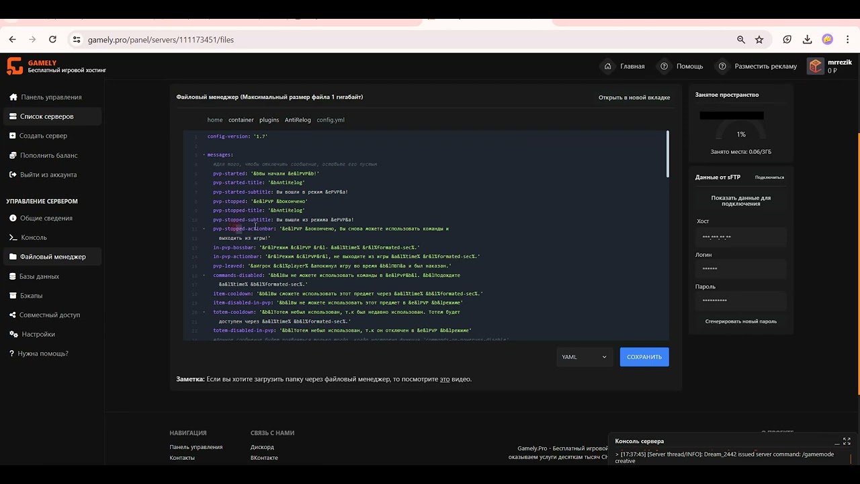Click the browser zoom magnifier icon
Viewport: 860px width, 484px height.
pyautogui.click(x=741, y=40)
